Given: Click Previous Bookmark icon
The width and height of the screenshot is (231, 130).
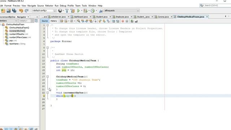Looking at the screenshot, I should pos(100,21).
